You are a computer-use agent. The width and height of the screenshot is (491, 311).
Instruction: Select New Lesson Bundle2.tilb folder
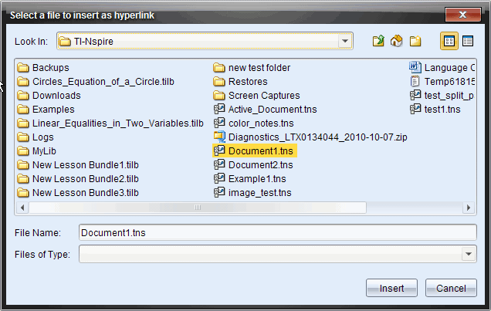tap(85, 179)
